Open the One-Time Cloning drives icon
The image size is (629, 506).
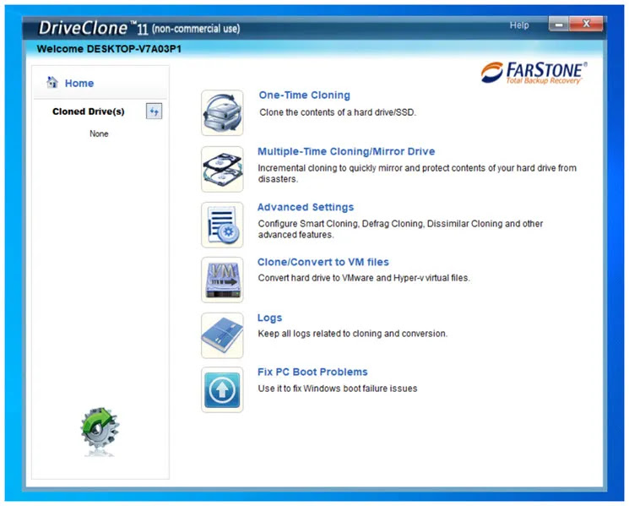click(x=222, y=112)
